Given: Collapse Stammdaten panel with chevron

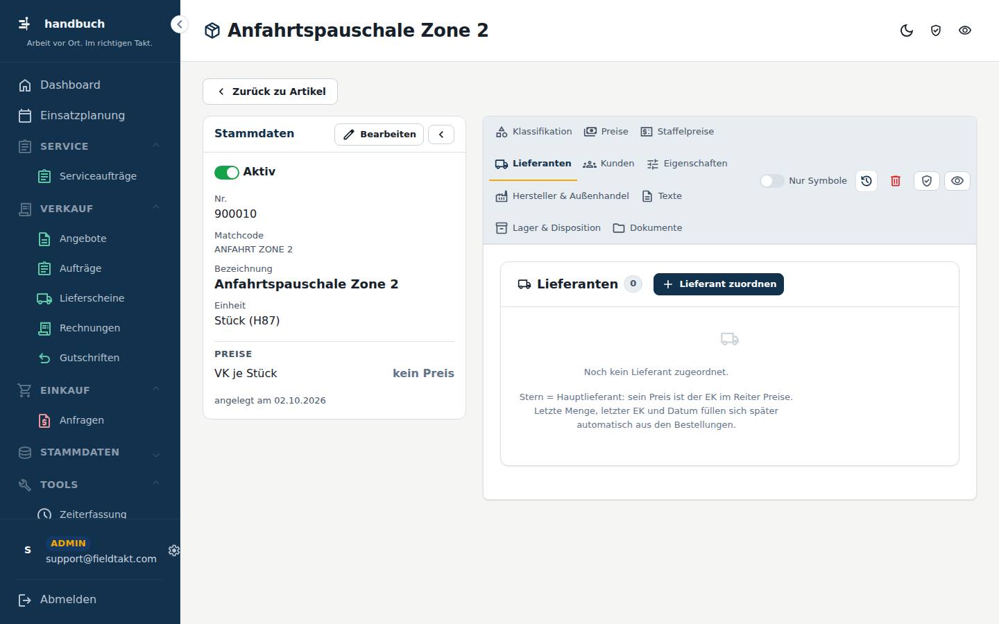Looking at the screenshot, I should coord(441,135).
